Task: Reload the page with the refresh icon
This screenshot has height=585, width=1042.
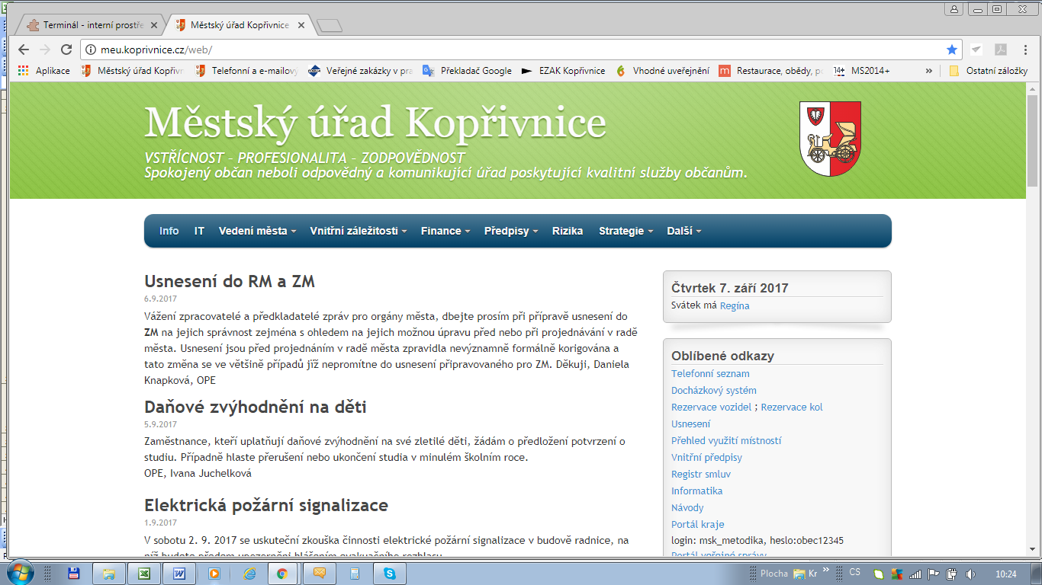Action: (66, 50)
